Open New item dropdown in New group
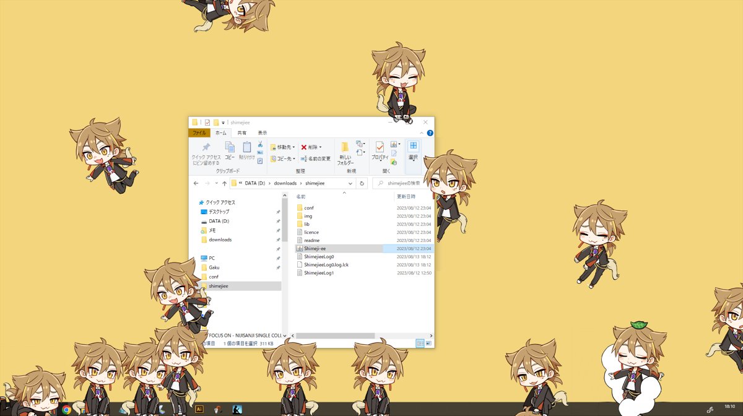 pos(360,144)
